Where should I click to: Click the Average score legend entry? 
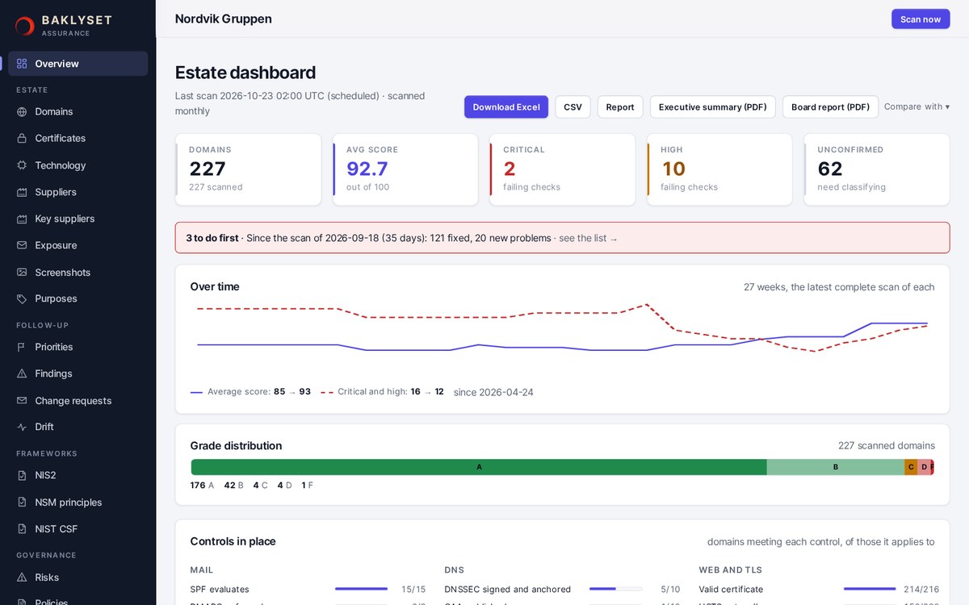(x=250, y=392)
